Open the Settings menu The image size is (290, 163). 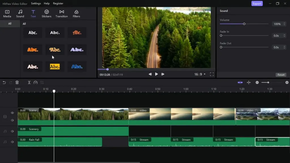coord(36,3)
